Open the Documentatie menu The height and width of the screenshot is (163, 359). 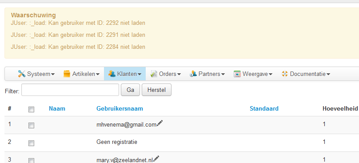point(306,74)
